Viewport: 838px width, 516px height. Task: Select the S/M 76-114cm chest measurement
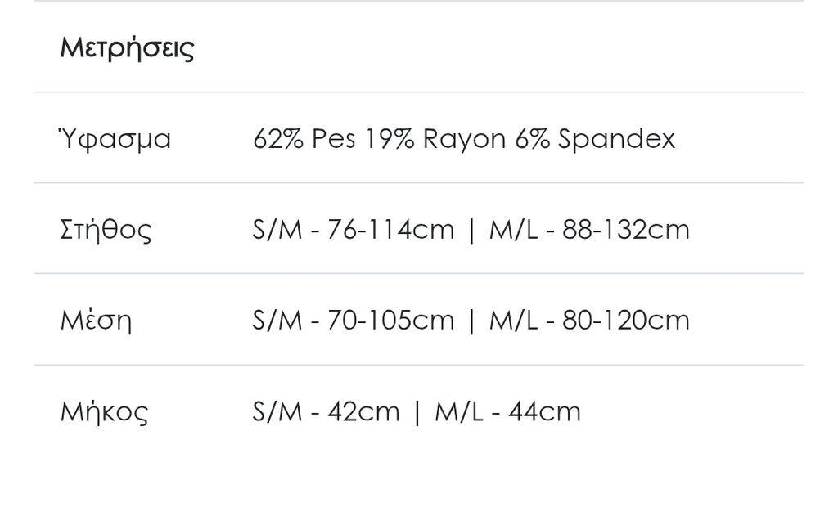point(353,230)
